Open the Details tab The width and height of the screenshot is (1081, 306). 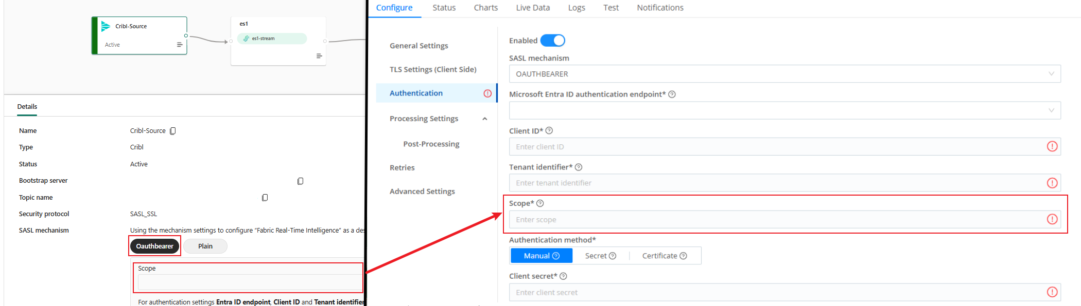(27, 107)
